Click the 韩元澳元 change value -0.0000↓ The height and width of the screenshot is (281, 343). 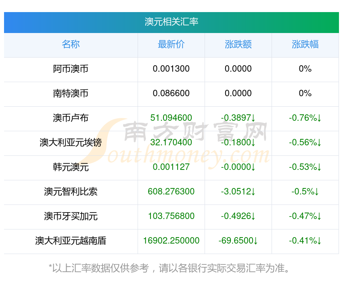(x=238, y=167)
